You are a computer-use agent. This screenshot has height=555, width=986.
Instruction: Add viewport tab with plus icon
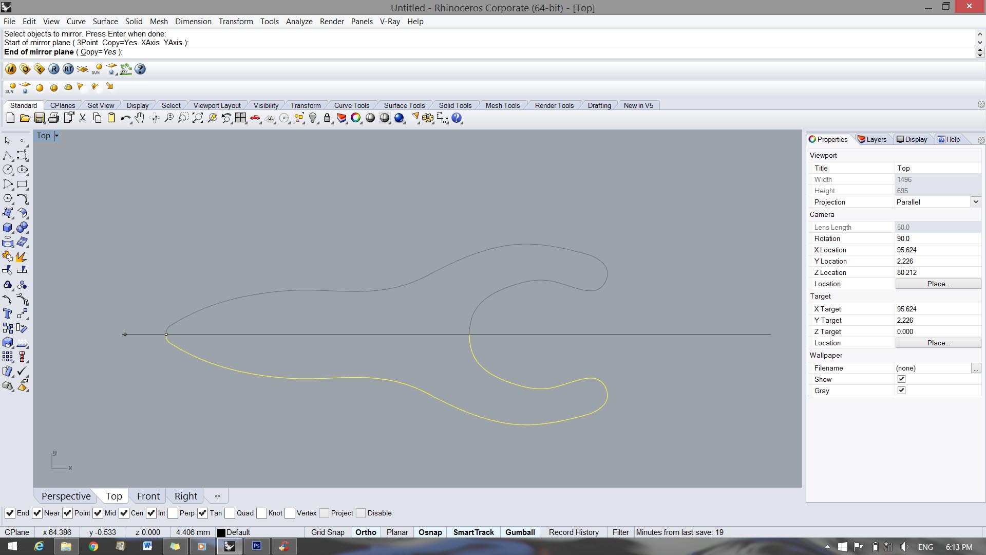[217, 496]
